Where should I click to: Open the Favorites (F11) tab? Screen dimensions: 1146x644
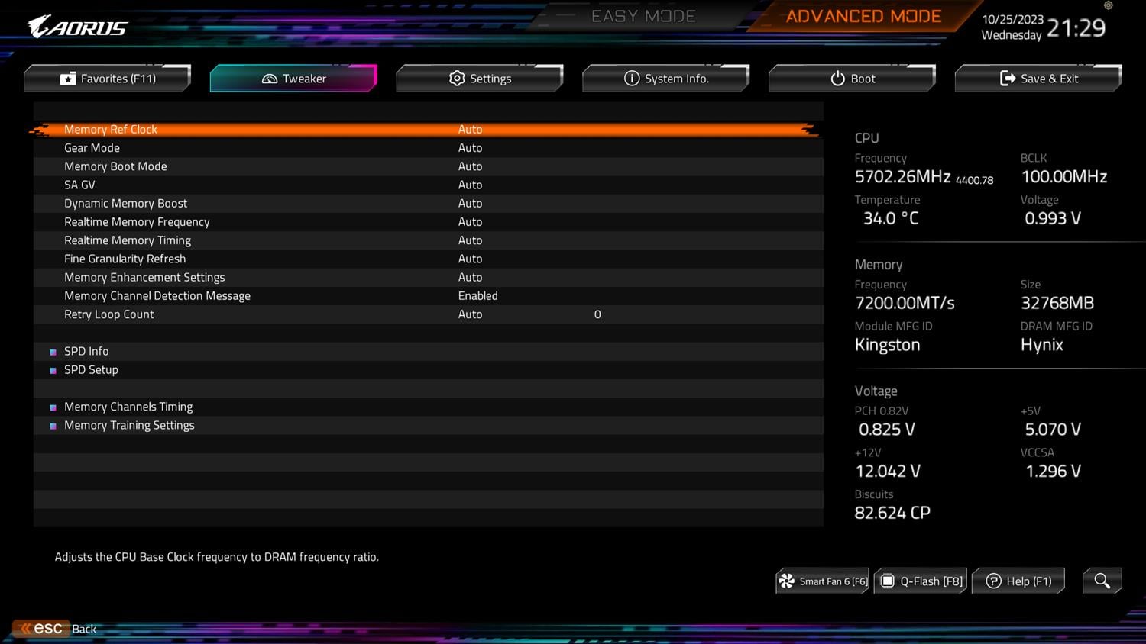108,79
